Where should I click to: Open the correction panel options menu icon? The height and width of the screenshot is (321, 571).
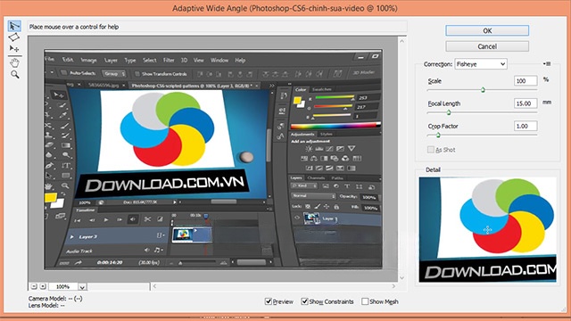click(x=547, y=63)
